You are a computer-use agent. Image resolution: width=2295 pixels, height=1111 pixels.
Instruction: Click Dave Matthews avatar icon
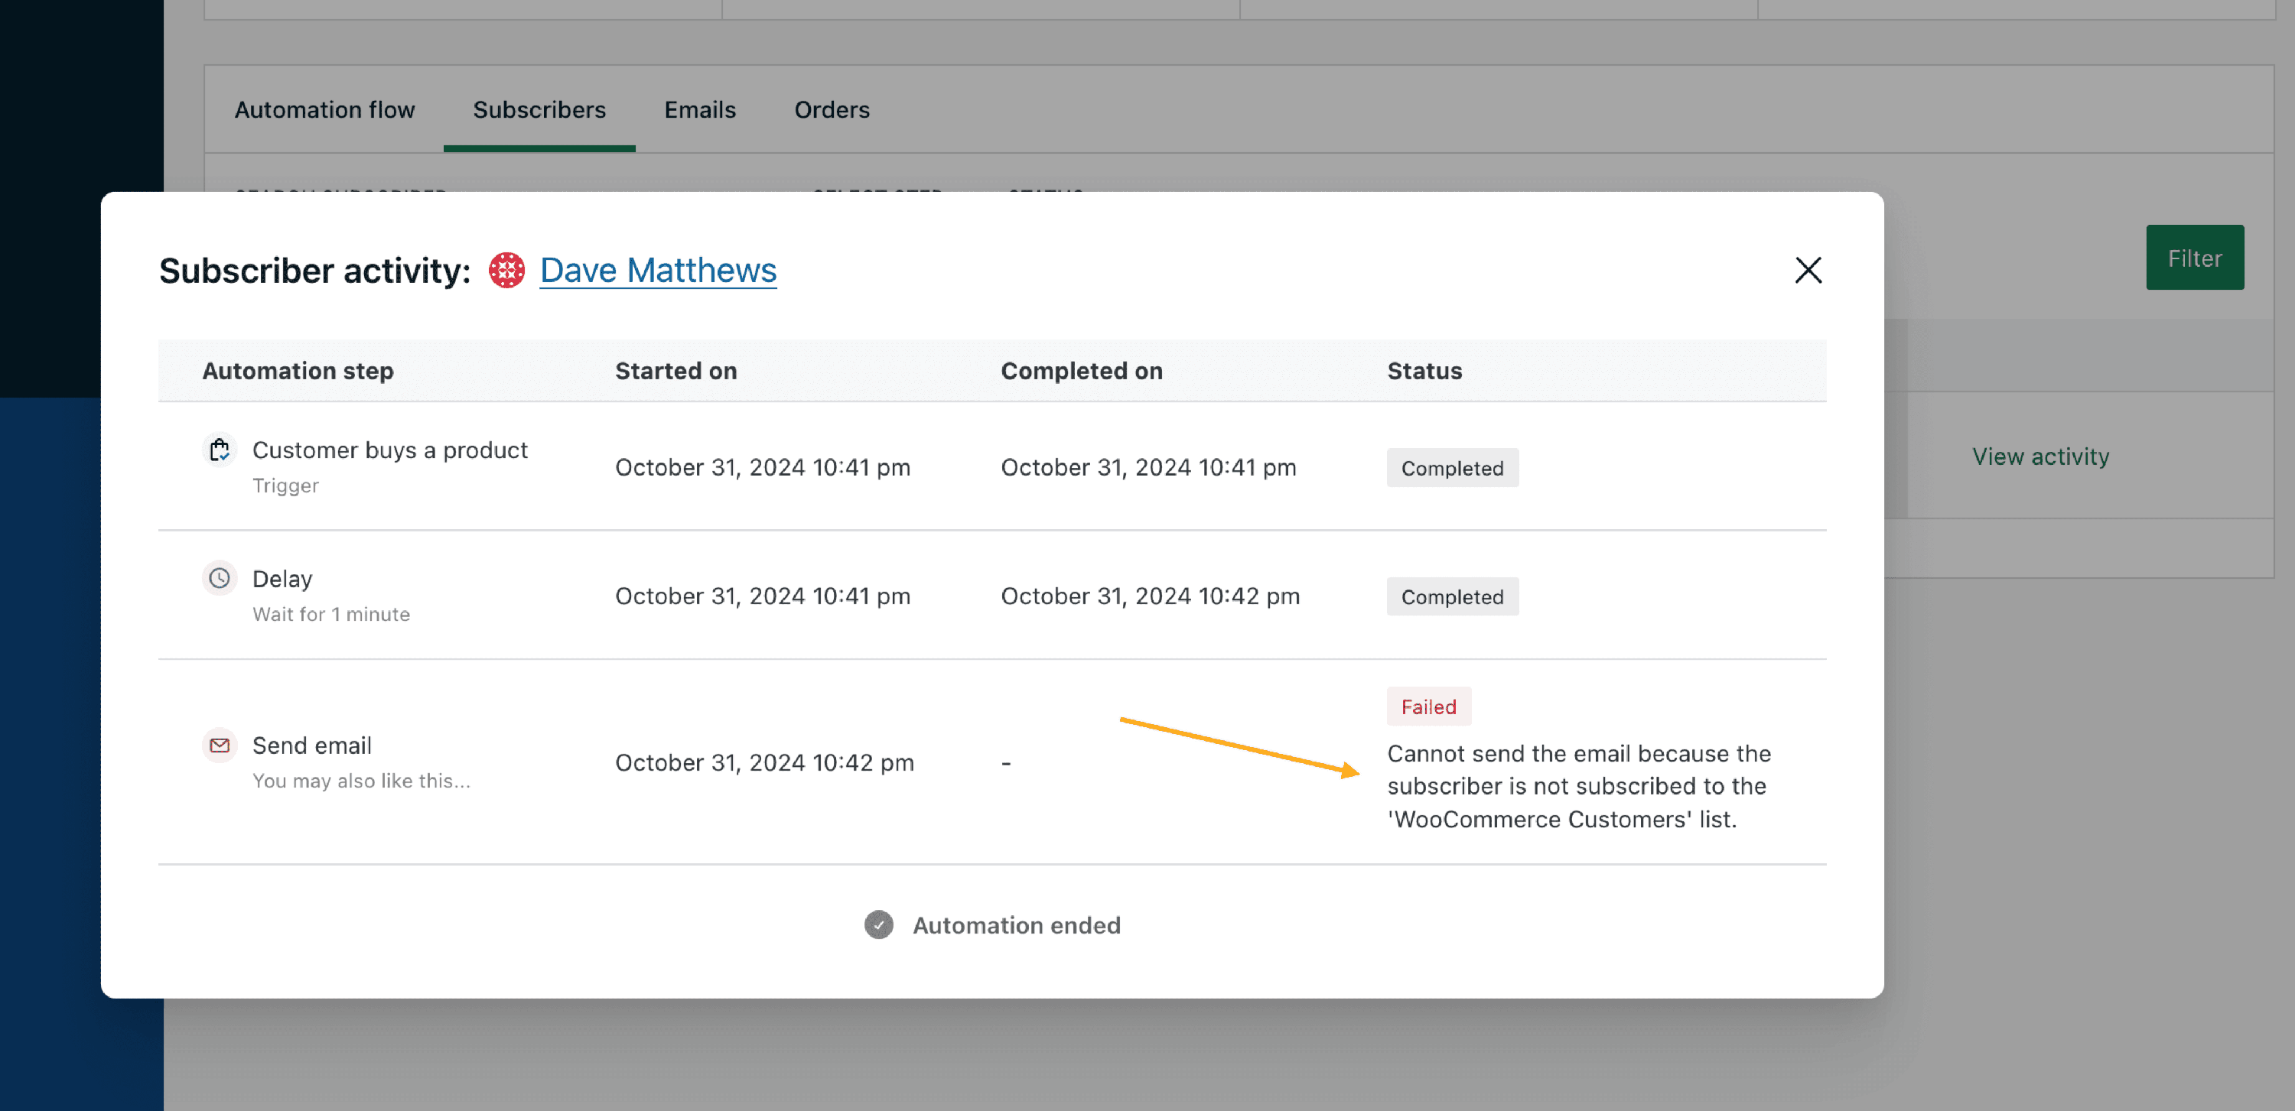(507, 270)
